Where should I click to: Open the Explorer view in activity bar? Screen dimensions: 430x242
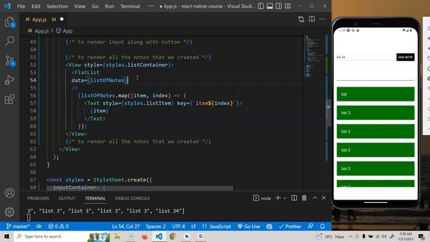click(x=9, y=22)
